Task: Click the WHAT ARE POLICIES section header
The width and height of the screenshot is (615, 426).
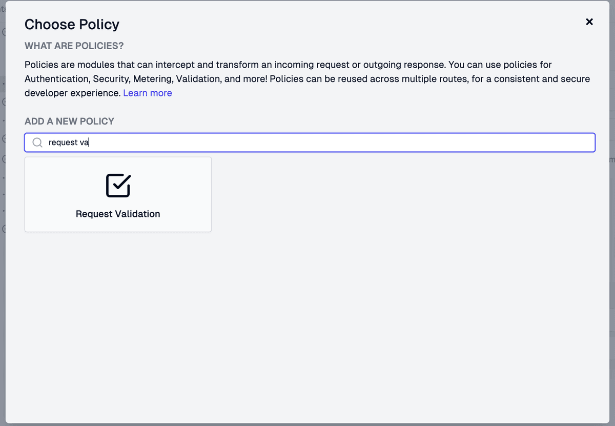Action: (74, 46)
